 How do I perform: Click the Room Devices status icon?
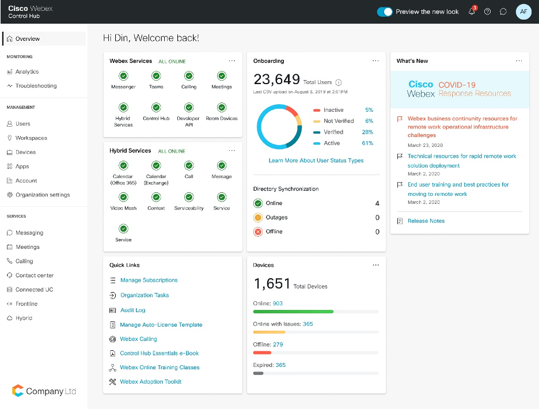click(222, 107)
